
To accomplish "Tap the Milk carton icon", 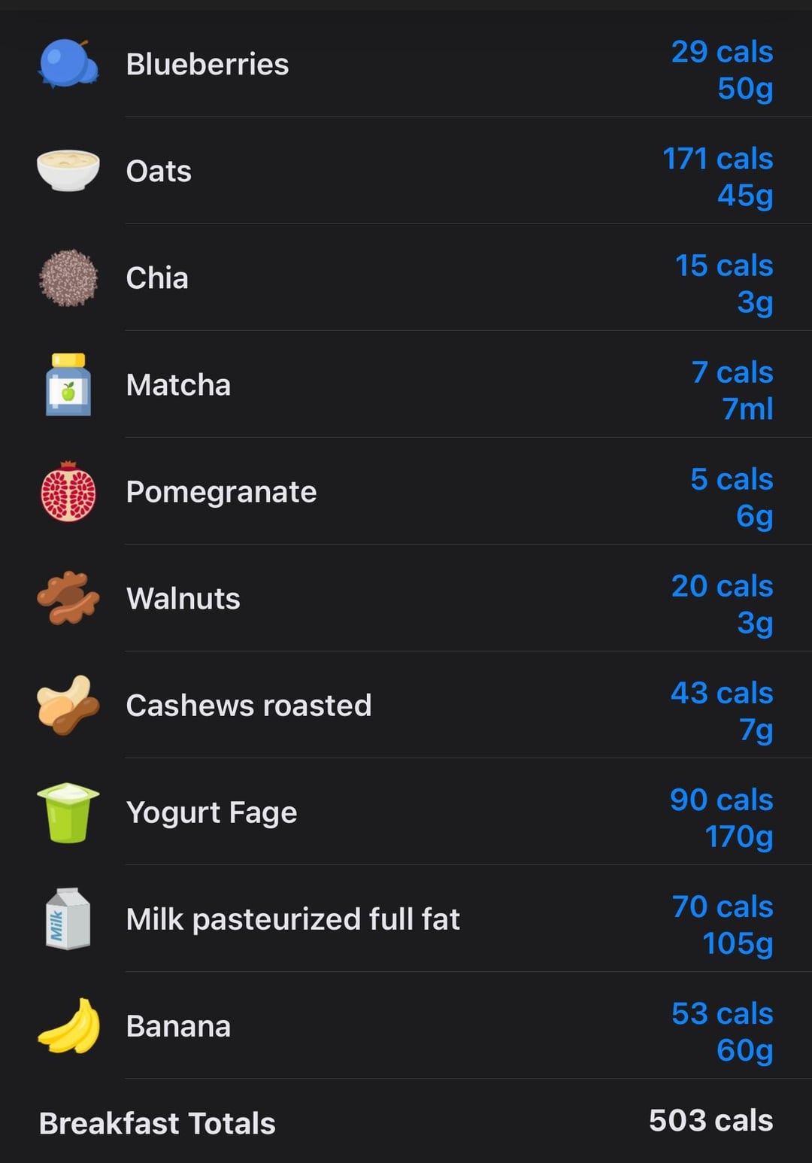I will pos(68,919).
